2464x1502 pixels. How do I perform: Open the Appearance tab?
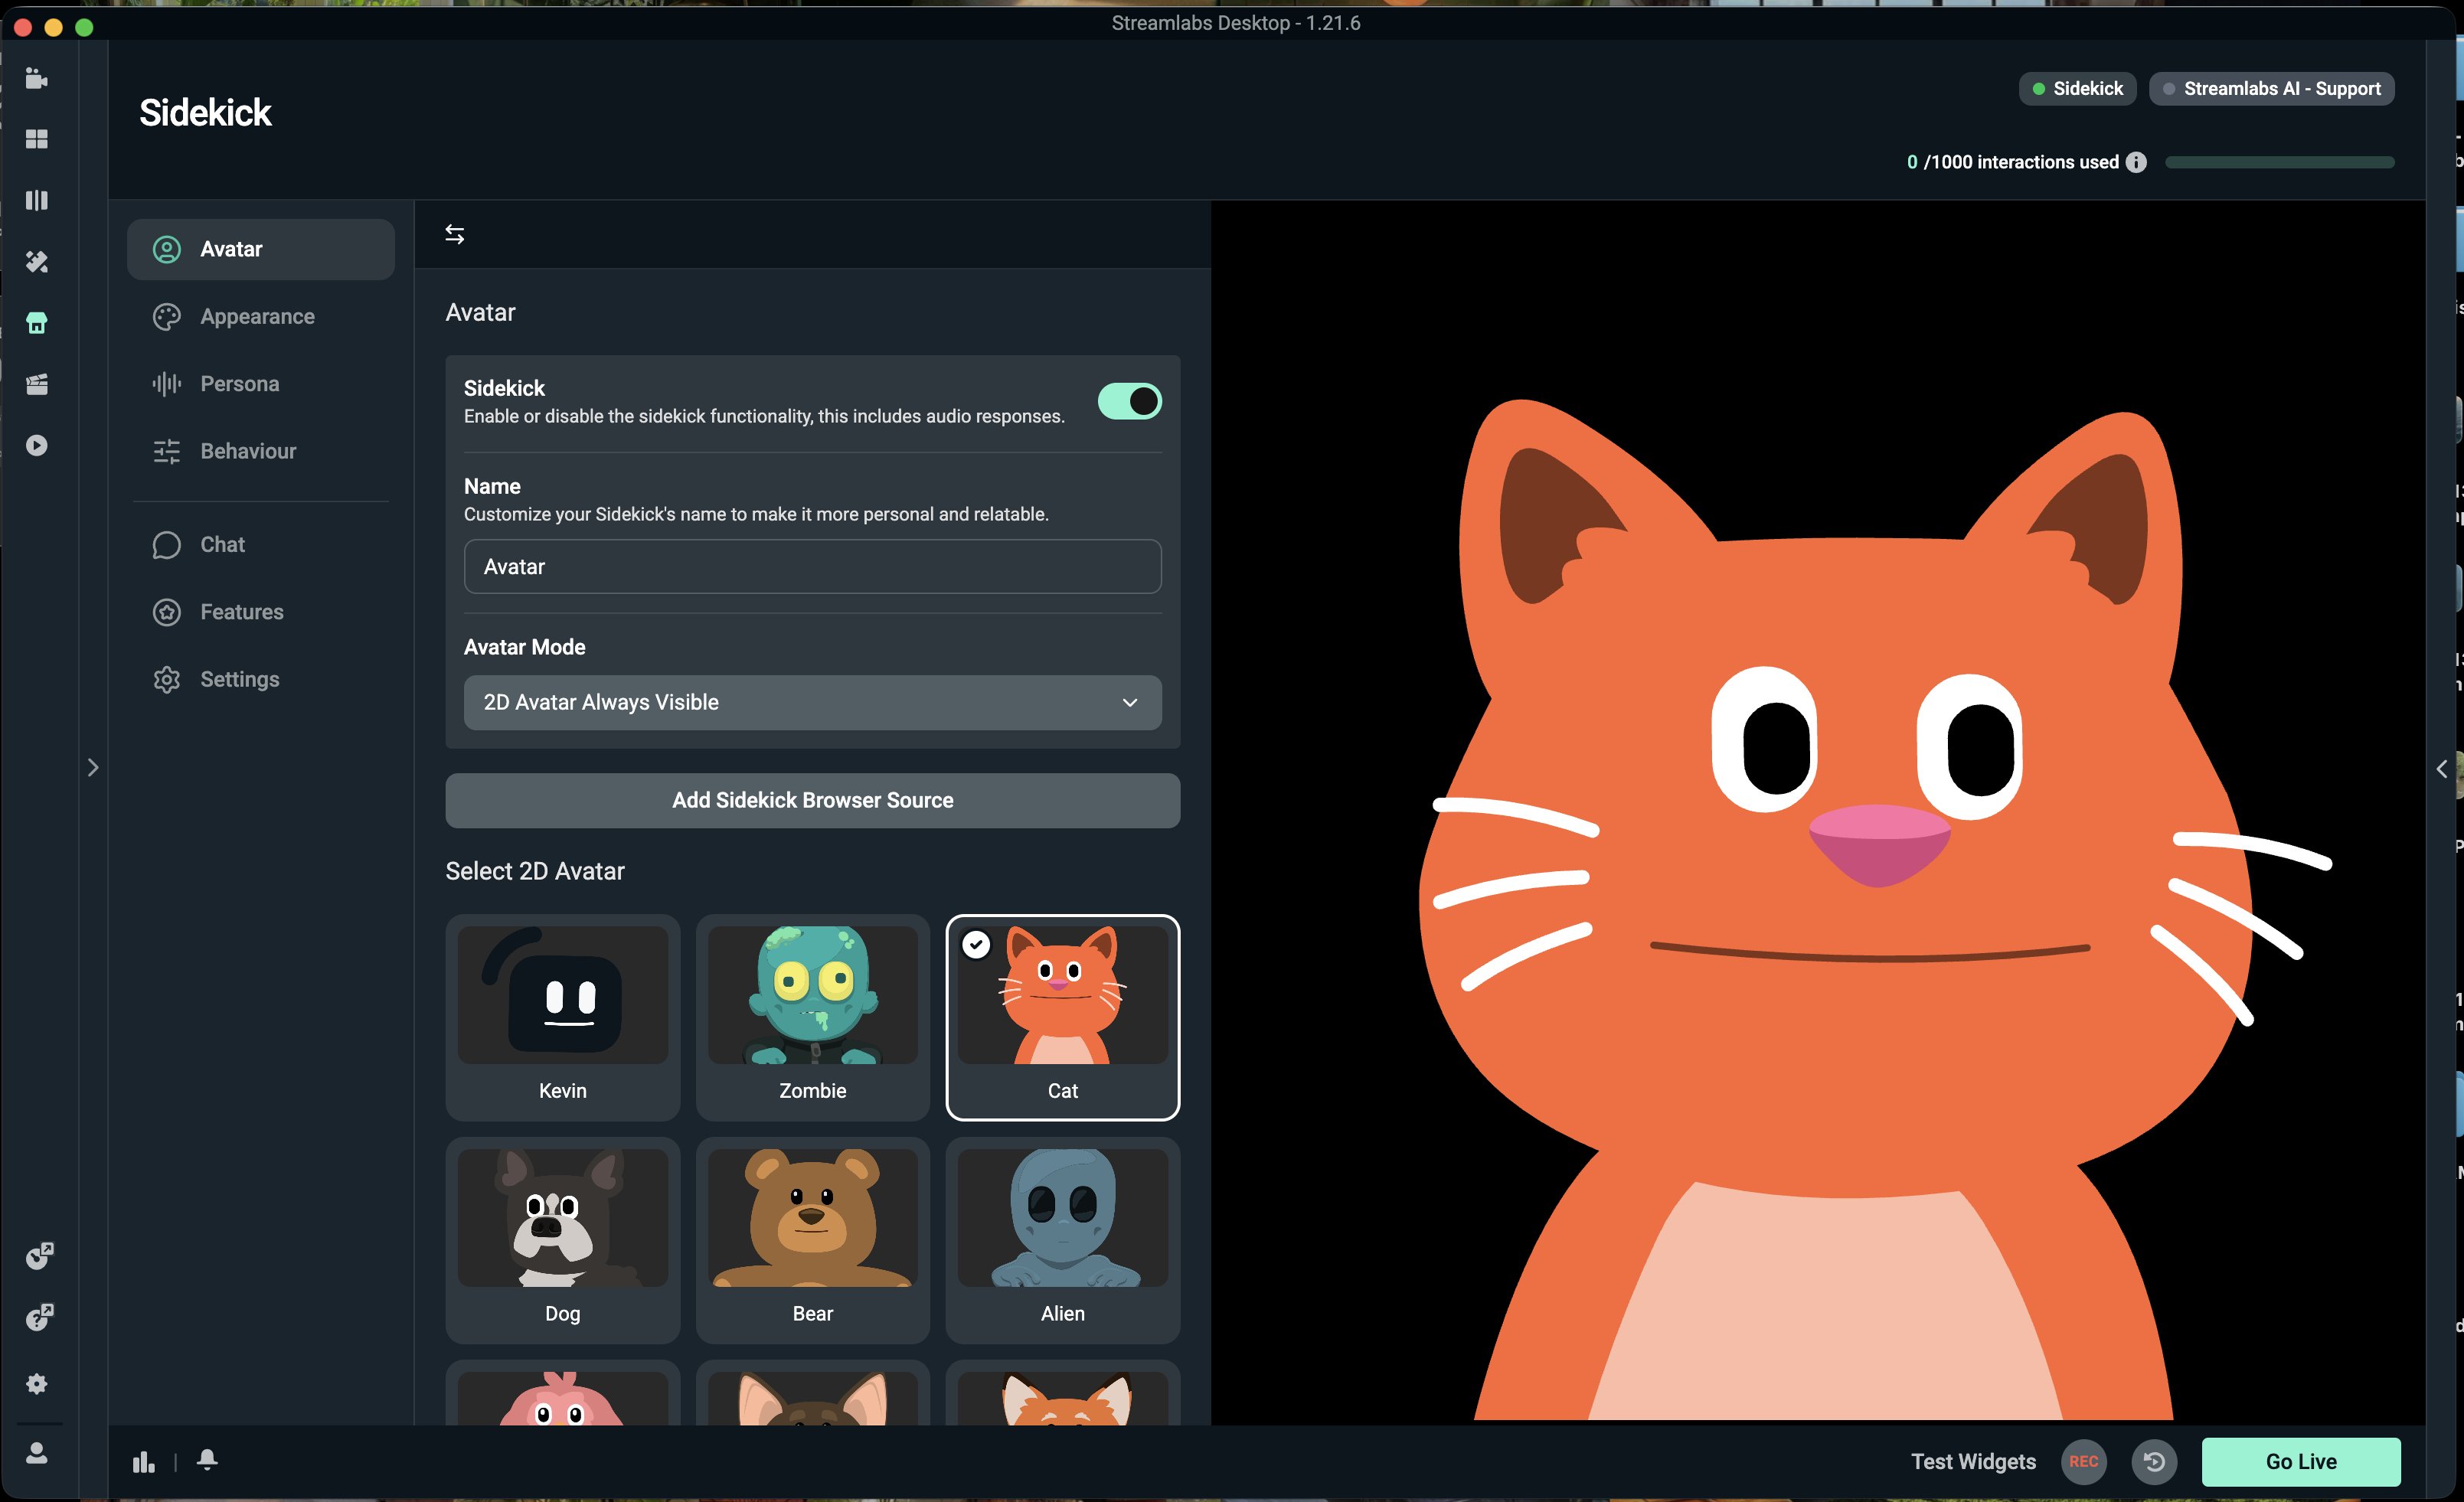point(261,317)
